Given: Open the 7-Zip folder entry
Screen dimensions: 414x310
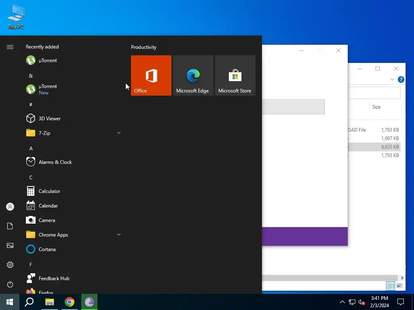Looking at the screenshot, I should point(74,133).
